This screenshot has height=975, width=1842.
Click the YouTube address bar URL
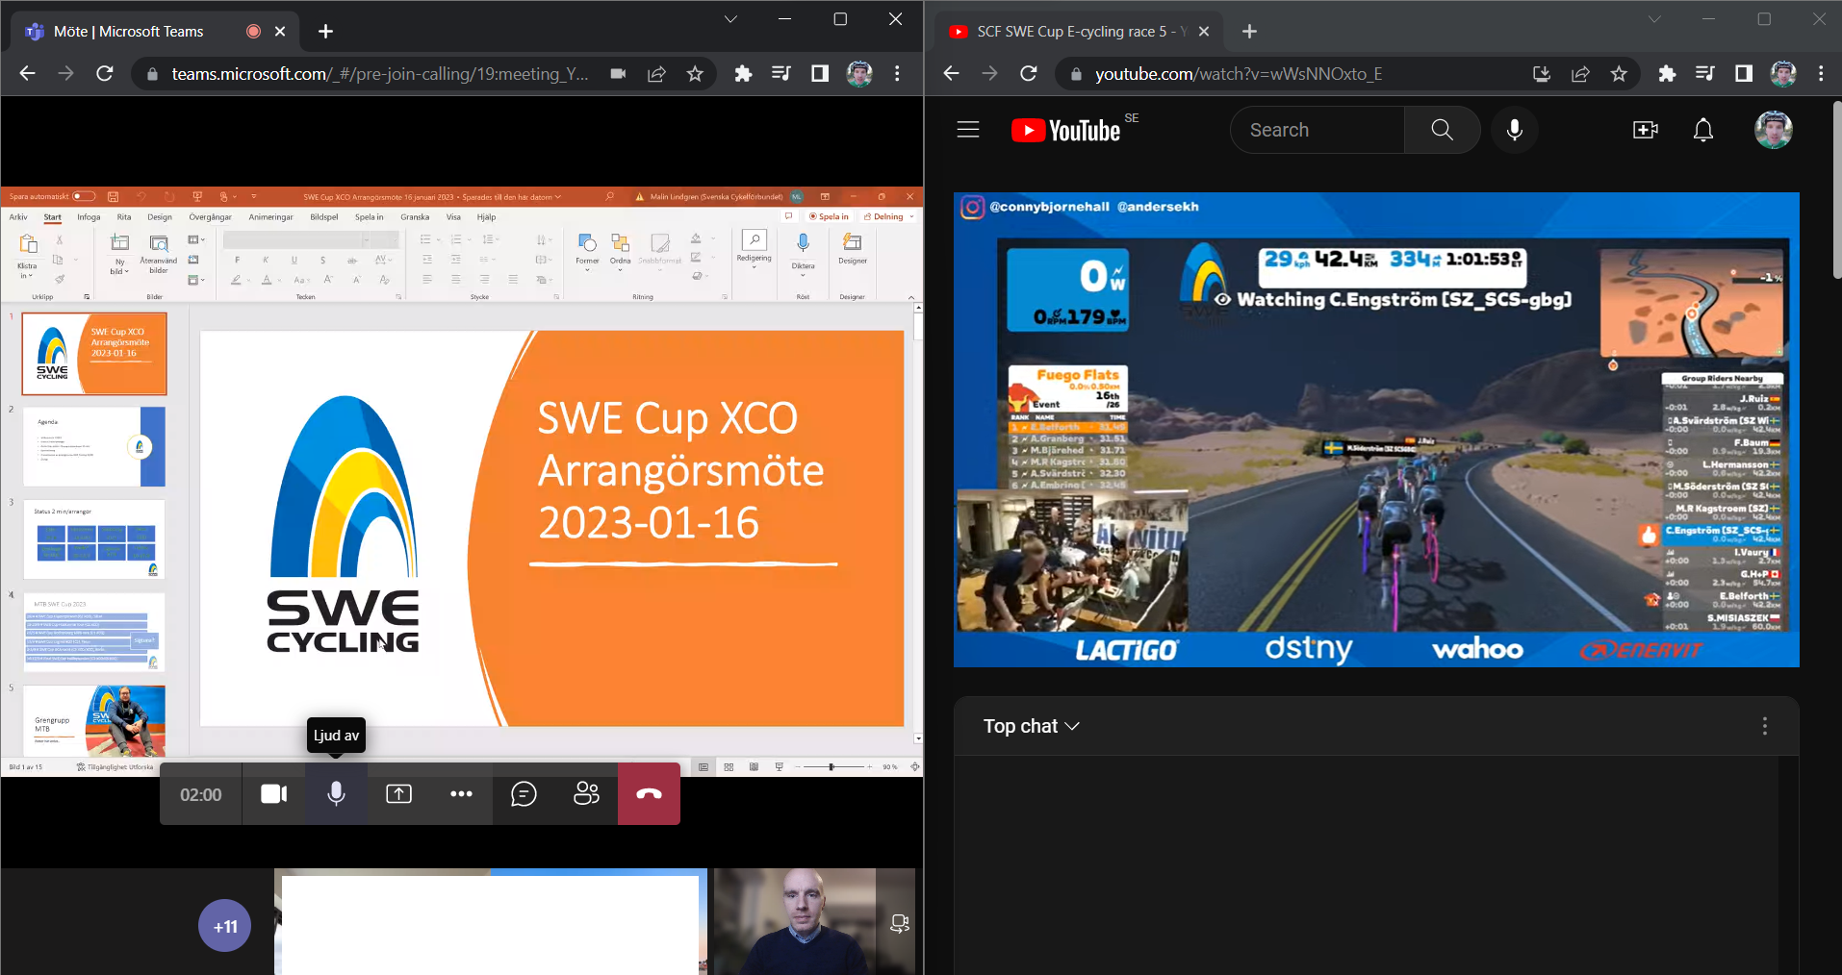coord(1239,74)
